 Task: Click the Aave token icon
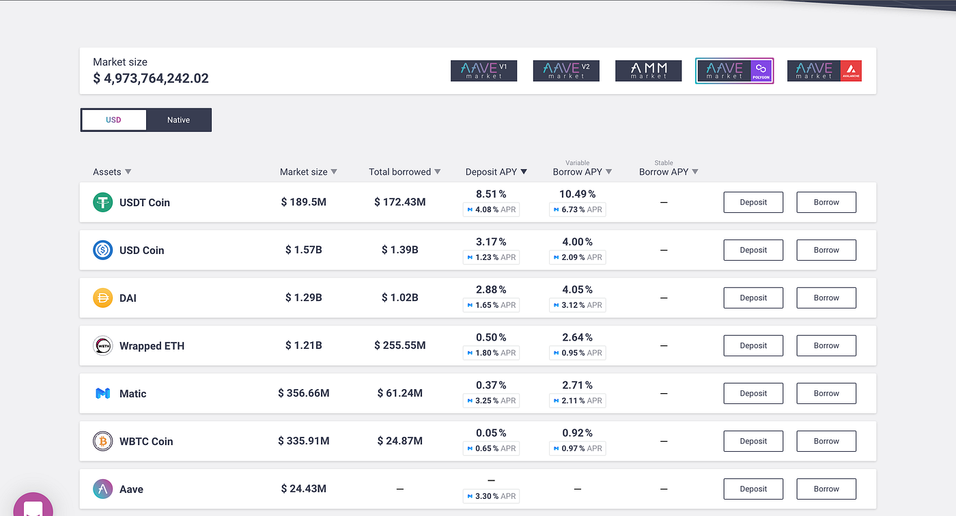click(102, 489)
